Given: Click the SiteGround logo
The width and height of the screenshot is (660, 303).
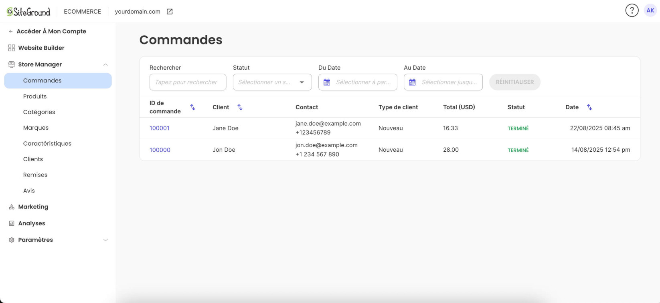Looking at the screenshot, I should click(x=28, y=12).
